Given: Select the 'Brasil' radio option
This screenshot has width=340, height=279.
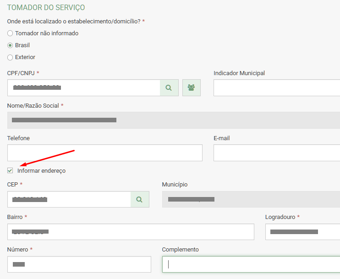Looking at the screenshot, I should 10,45.
